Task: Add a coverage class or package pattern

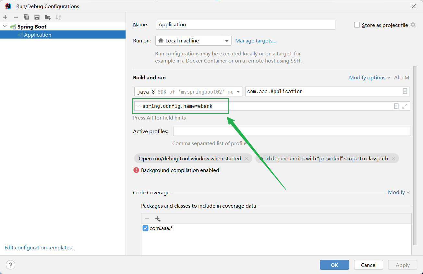Action: pos(158,219)
